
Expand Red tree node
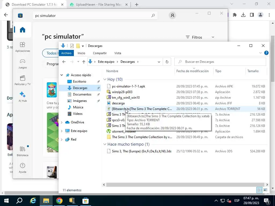62,139
